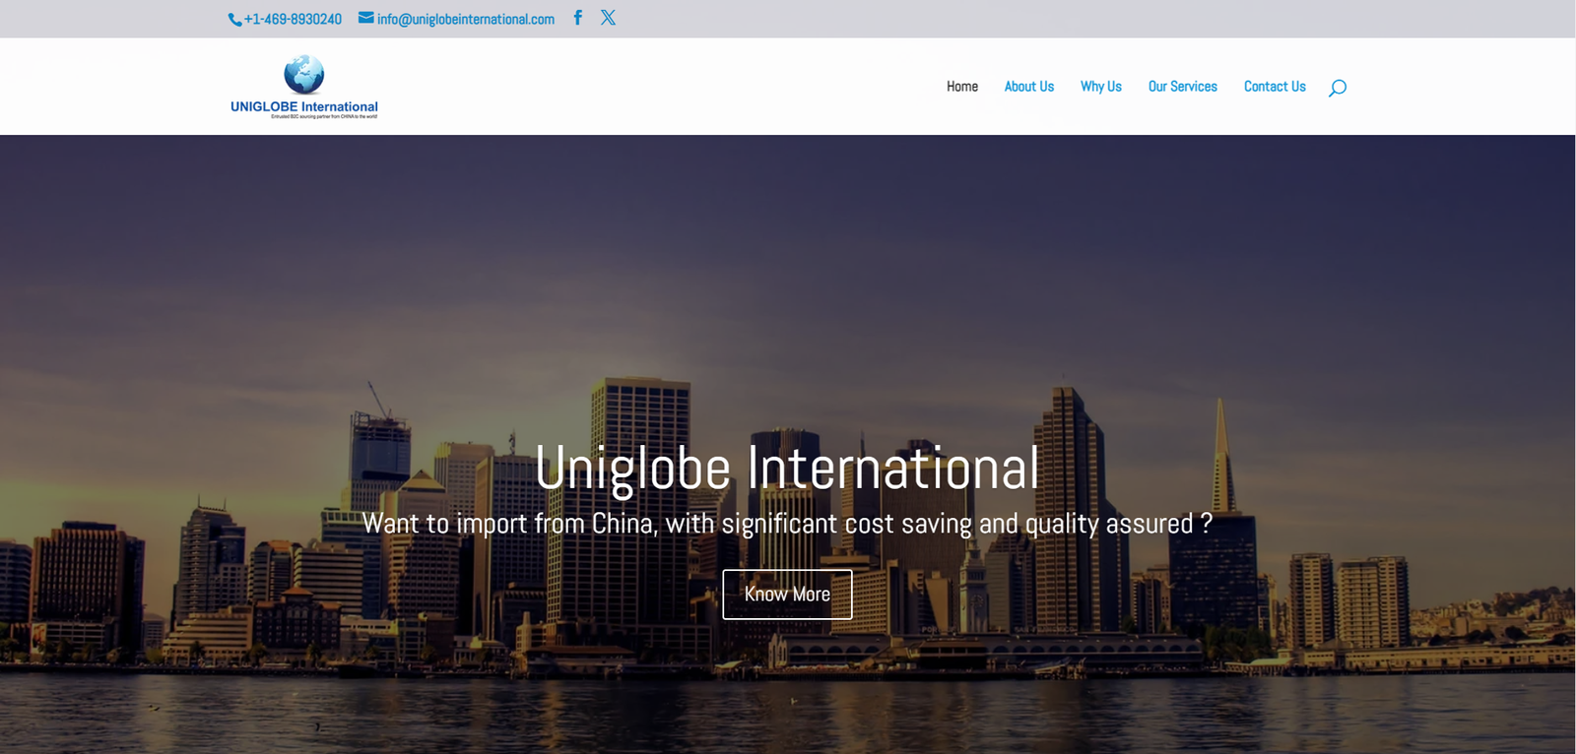Click the search magnifier icon
Viewport: 1576px width, 754px height.
point(1337,88)
